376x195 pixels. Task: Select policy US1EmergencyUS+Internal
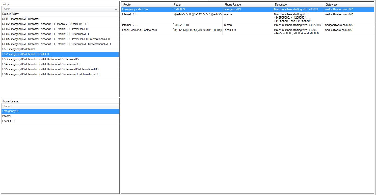tap(60, 49)
